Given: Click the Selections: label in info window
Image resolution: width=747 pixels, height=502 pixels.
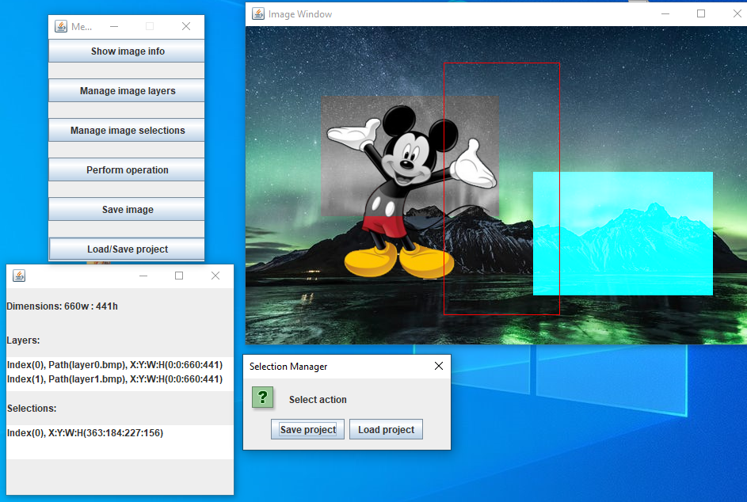Looking at the screenshot, I should (x=32, y=409).
